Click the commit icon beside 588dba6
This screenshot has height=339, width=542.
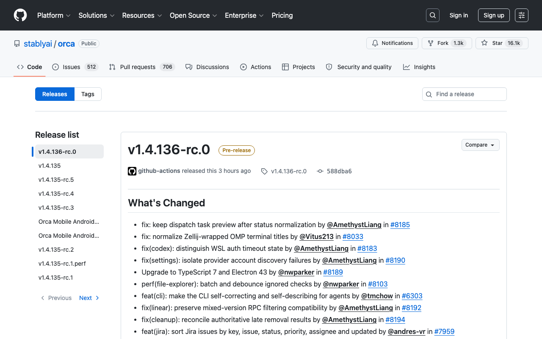(x=320, y=171)
